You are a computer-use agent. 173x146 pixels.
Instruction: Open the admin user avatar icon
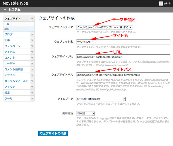coord(161,3)
